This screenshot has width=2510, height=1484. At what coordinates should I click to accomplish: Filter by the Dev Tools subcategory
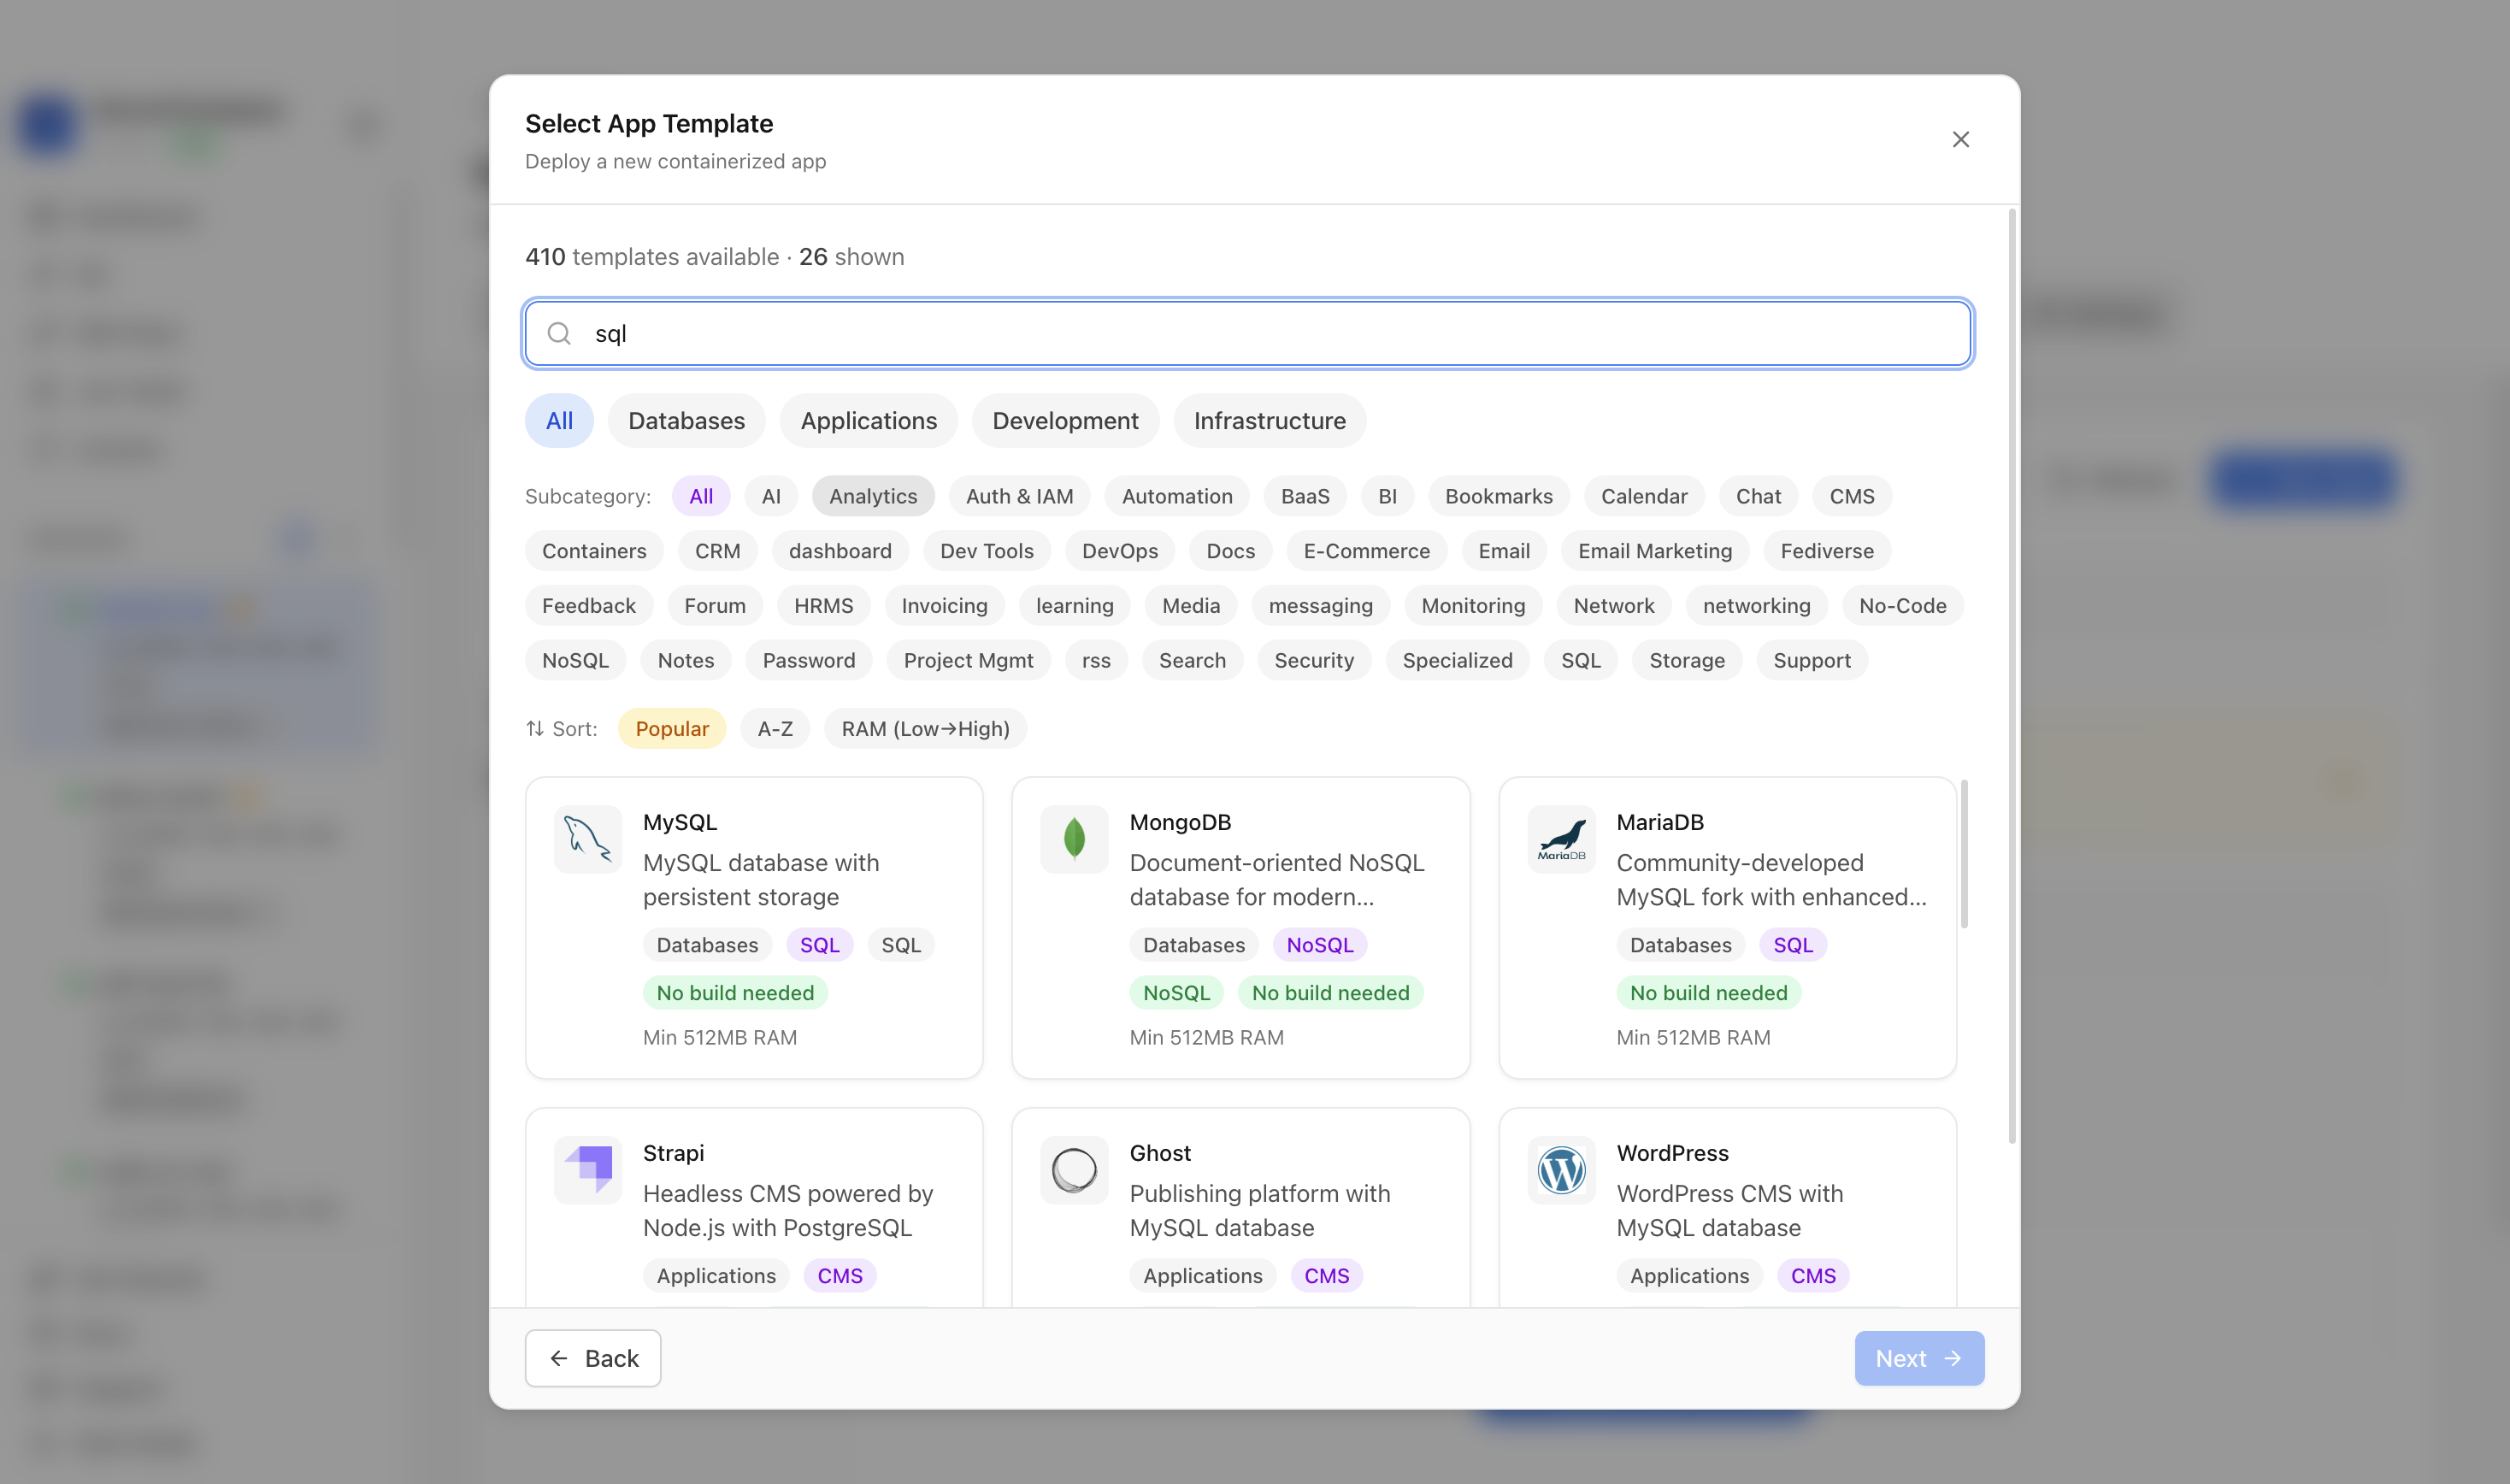point(986,551)
